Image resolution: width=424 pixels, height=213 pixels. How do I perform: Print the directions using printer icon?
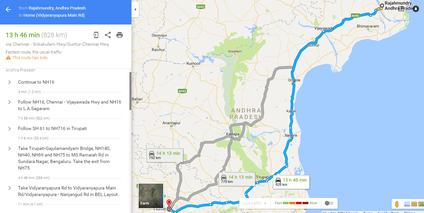tap(120, 35)
